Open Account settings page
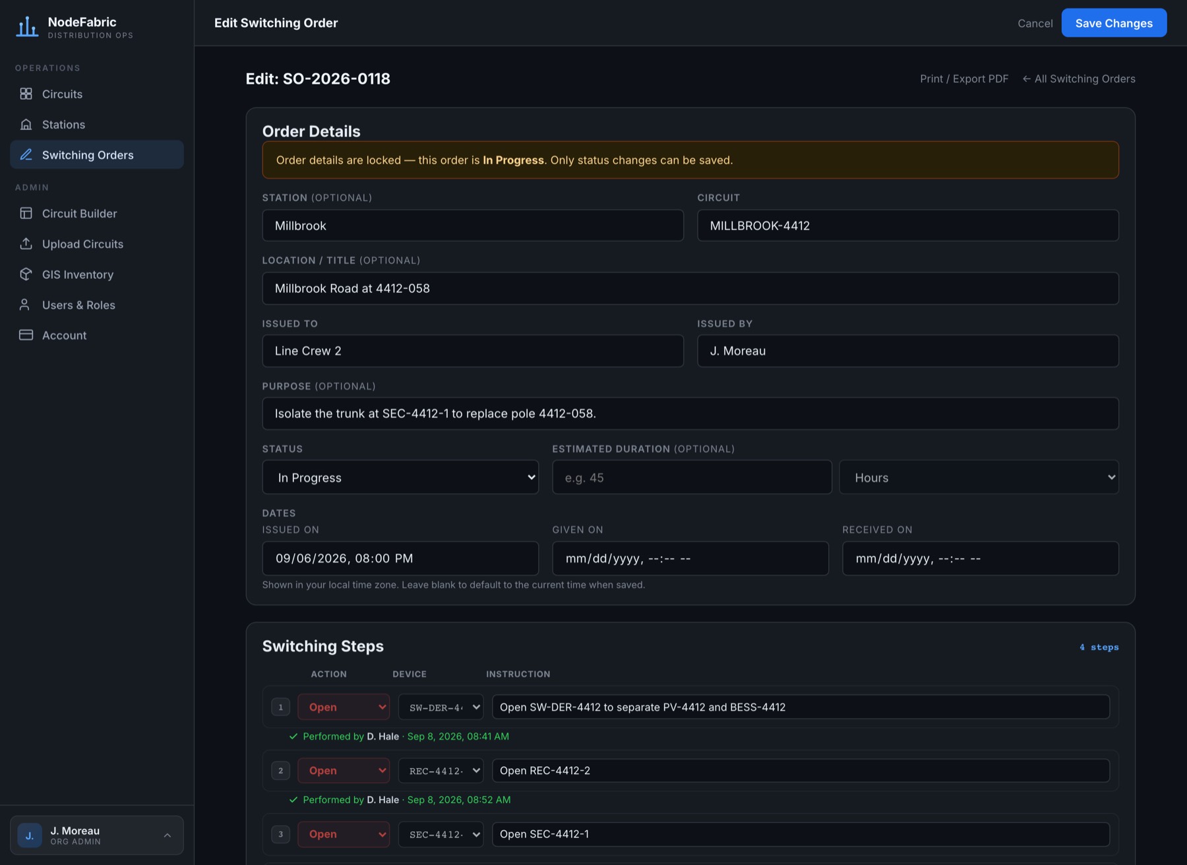1187x865 pixels. click(97, 334)
